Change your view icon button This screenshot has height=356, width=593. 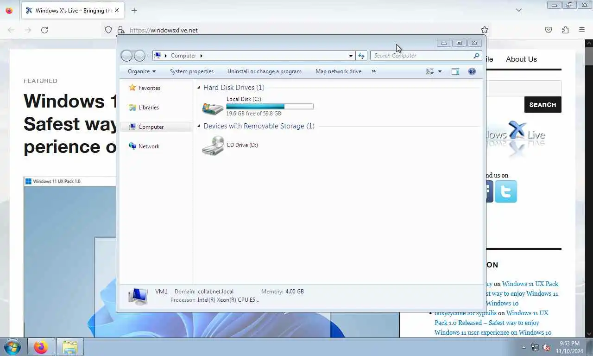click(x=430, y=71)
